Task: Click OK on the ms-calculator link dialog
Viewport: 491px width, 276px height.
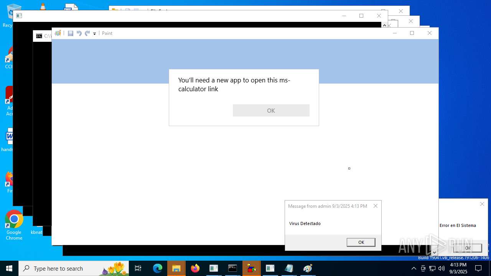Action: [x=271, y=110]
